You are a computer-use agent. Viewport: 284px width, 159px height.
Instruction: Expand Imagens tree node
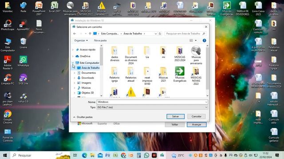coord(75,83)
